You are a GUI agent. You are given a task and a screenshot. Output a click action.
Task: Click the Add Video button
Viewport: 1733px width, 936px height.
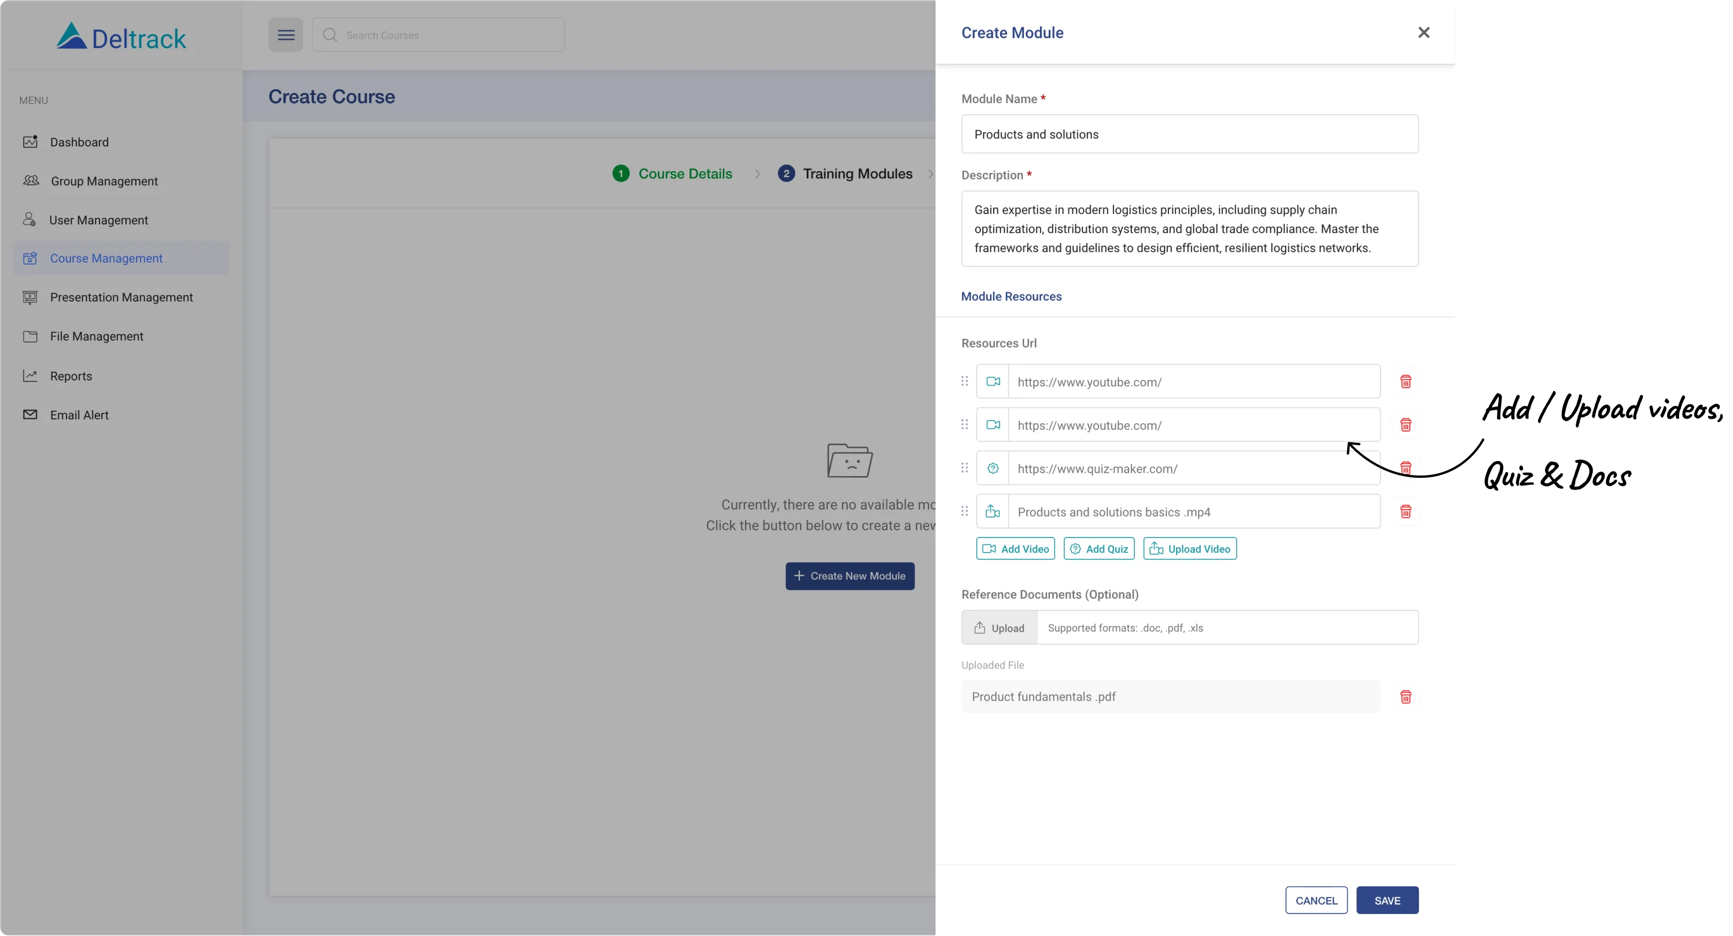(x=1015, y=548)
